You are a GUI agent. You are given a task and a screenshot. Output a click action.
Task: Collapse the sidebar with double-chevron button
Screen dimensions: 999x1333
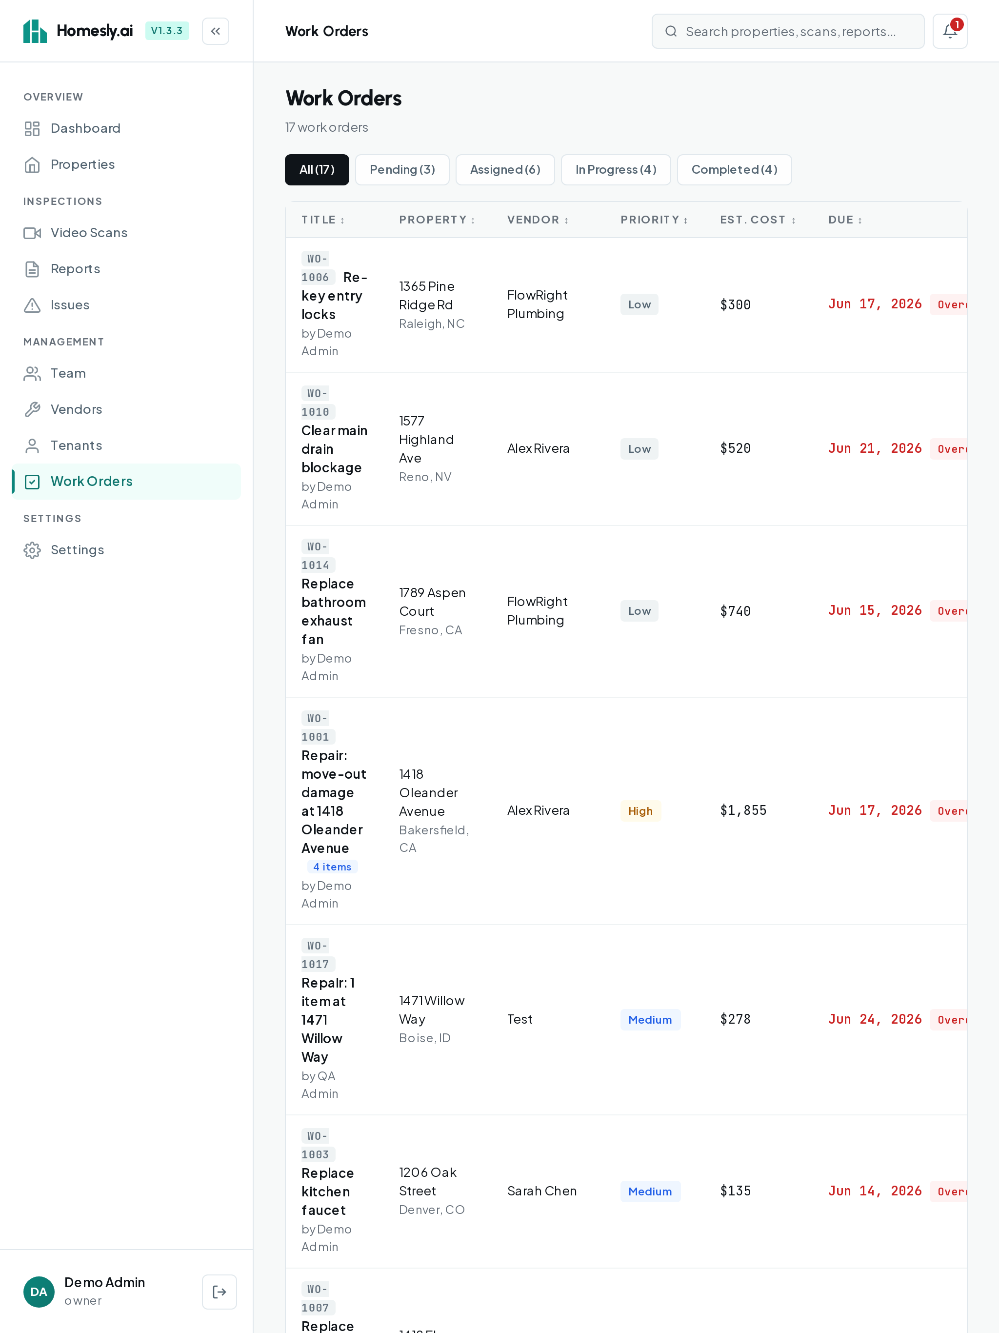click(215, 31)
